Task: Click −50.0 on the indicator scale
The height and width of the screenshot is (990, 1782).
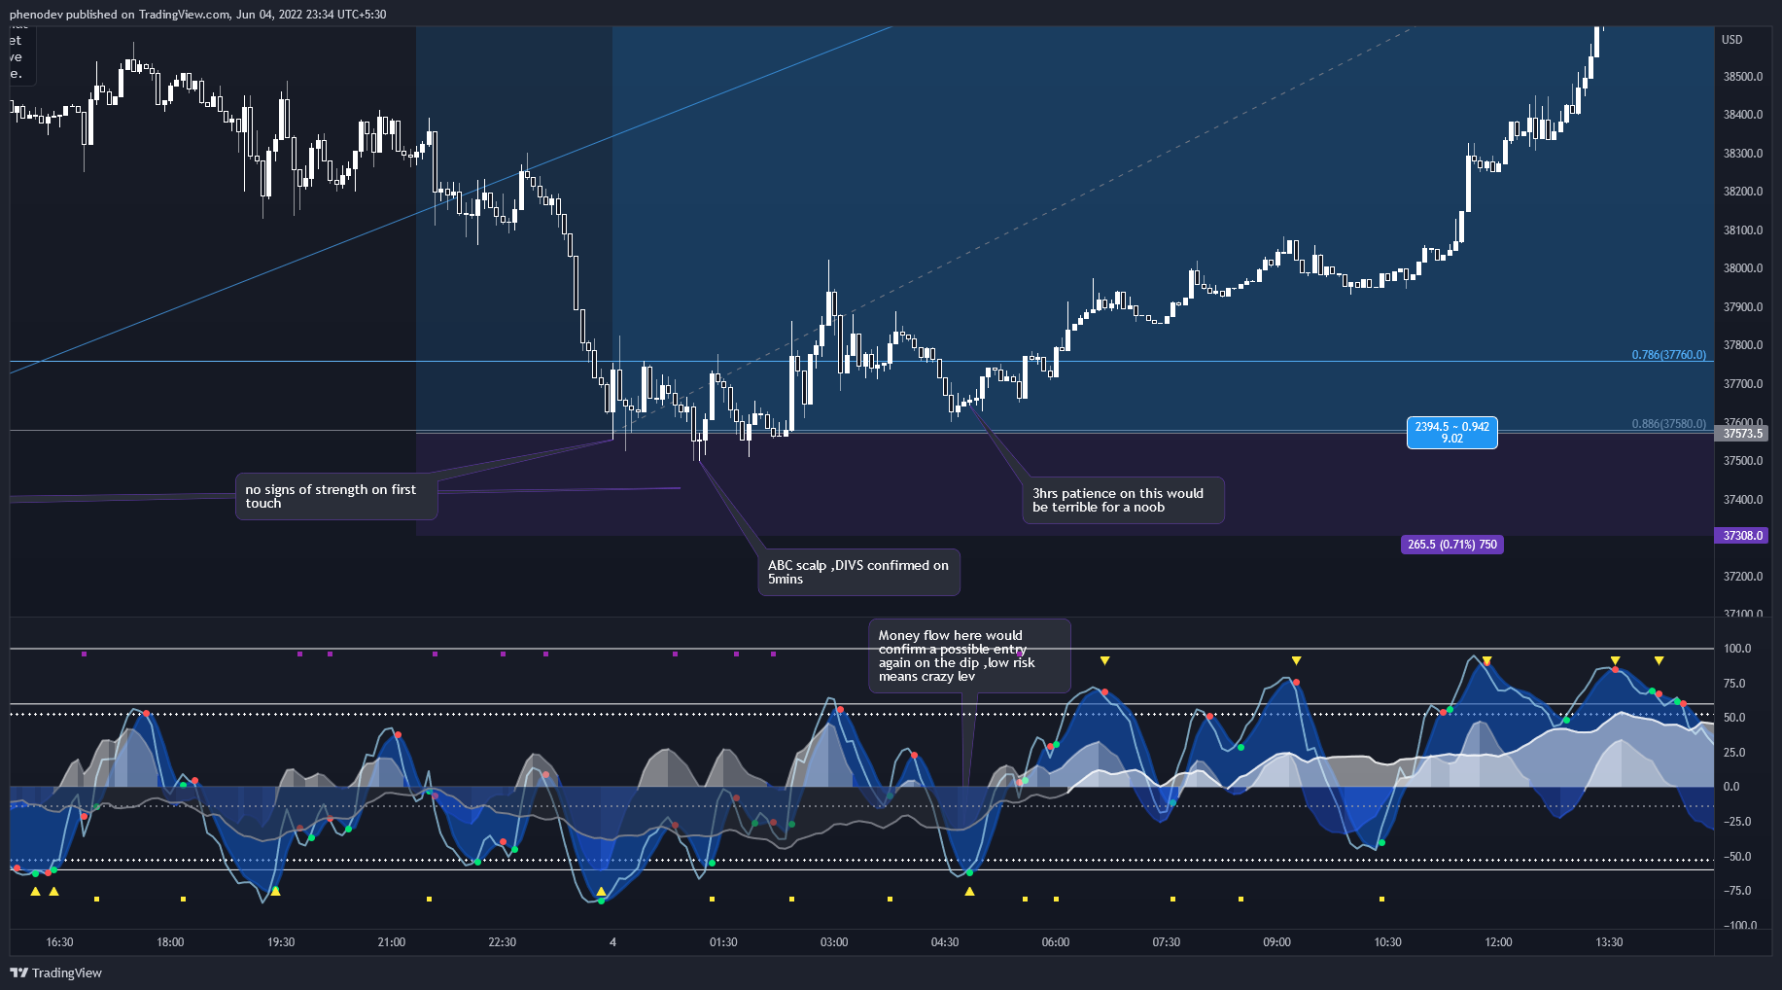Action: 1736,857
